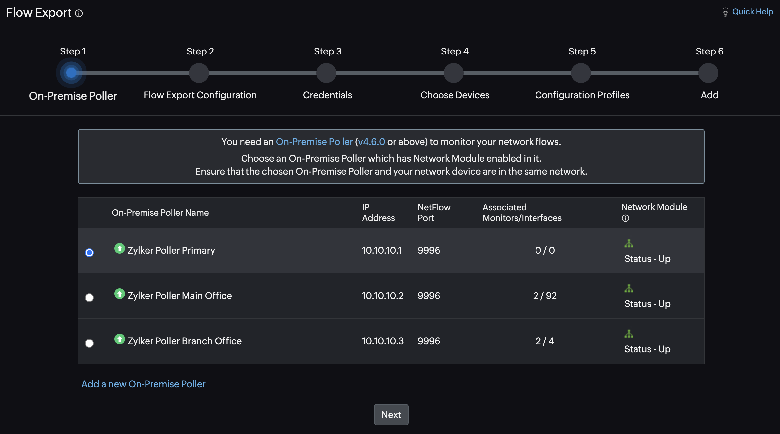
Task: Click the green up-status icon for Zylker Poller Primary
Action: pos(119,248)
